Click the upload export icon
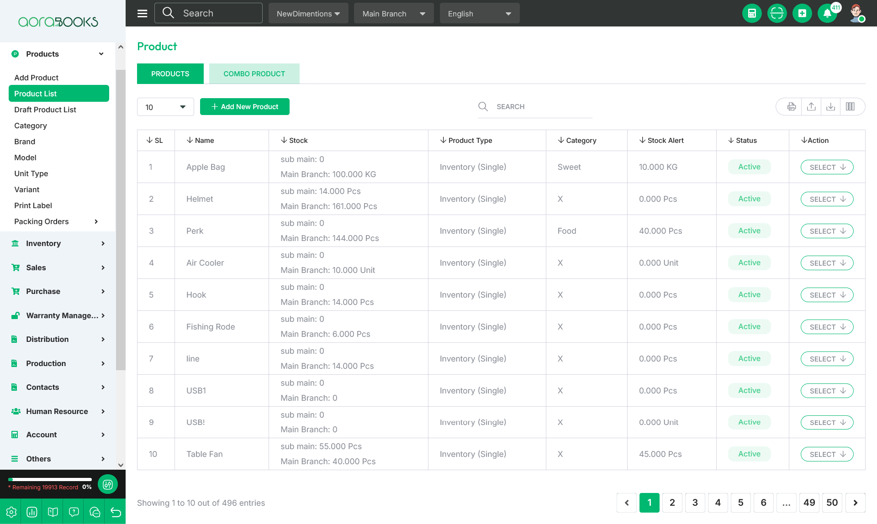 [x=811, y=106]
